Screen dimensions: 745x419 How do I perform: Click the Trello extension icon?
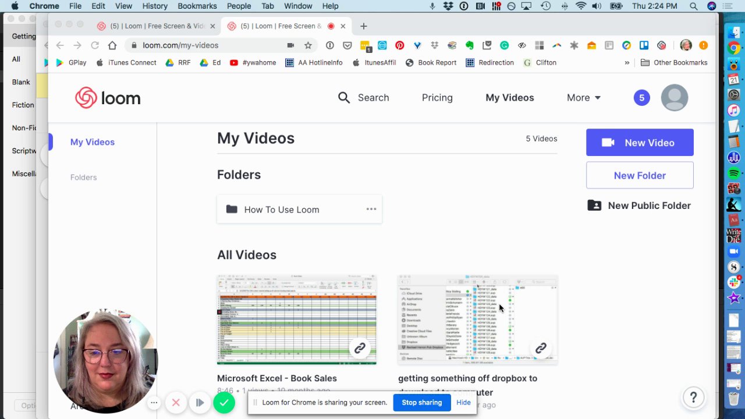[644, 45]
